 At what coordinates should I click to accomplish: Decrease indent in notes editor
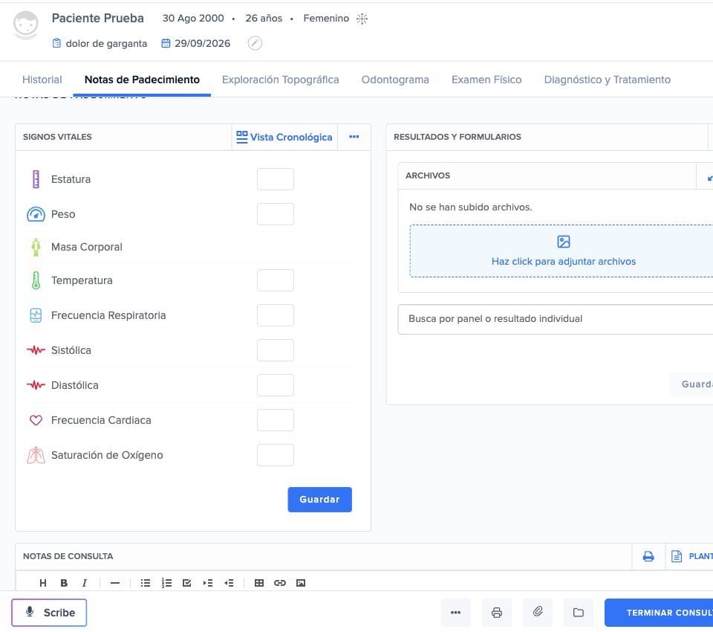229,583
